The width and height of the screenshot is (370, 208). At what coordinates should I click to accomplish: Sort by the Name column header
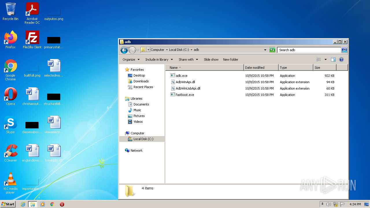pyautogui.click(x=205, y=68)
